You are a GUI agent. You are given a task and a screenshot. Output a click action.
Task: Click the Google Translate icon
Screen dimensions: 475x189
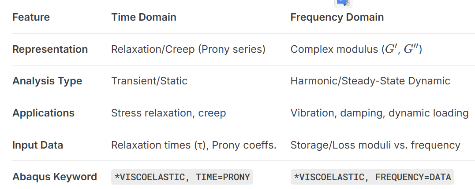(x=343, y=3)
